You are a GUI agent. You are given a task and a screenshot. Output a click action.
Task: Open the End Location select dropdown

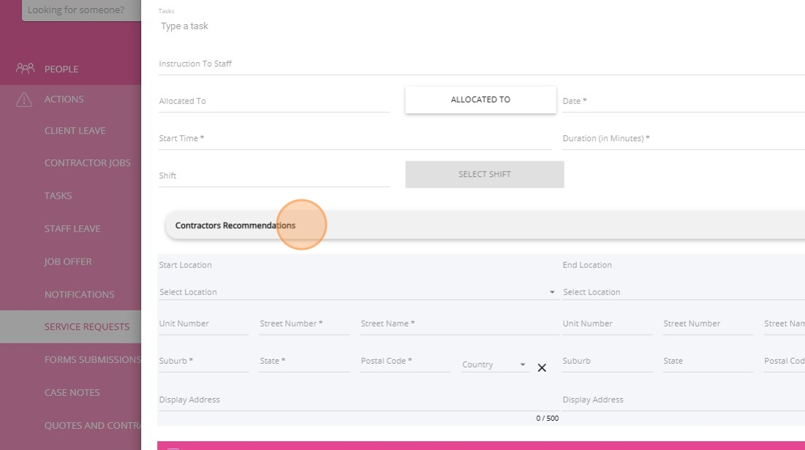[680, 292]
